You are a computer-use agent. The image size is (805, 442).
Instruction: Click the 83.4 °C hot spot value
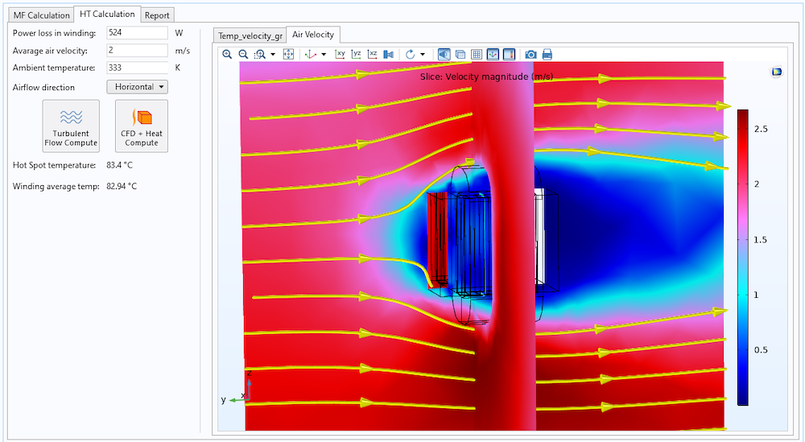pos(120,165)
